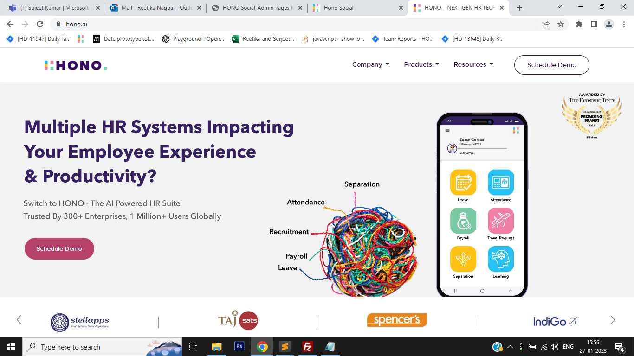Open the Team Reports - HO... bookmark
Viewport: 634px width, 356px height.
tap(403, 39)
